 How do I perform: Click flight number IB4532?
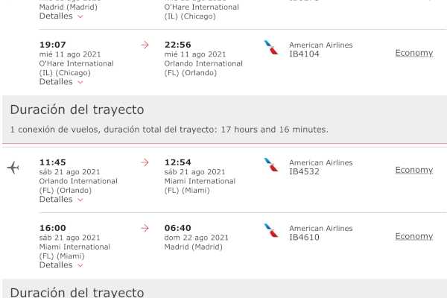coord(304,171)
